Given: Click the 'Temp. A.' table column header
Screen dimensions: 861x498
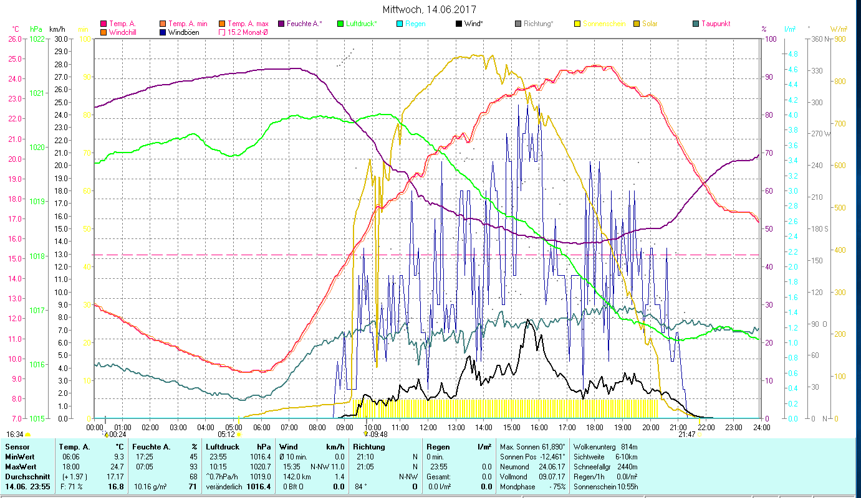Looking at the screenshot, I should [x=74, y=447].
